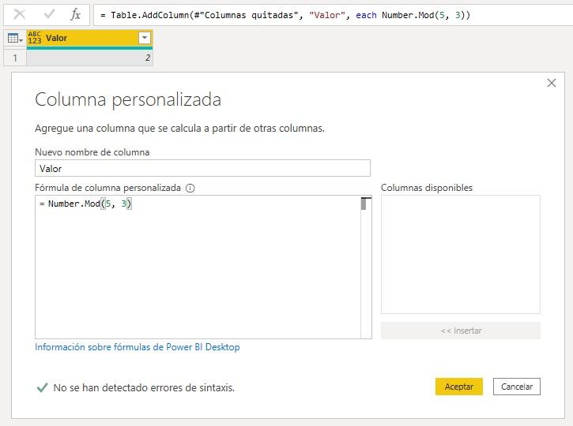Click the cancel formula X icon
Screen dimensions: 573x426
click(x=20, y=14)
